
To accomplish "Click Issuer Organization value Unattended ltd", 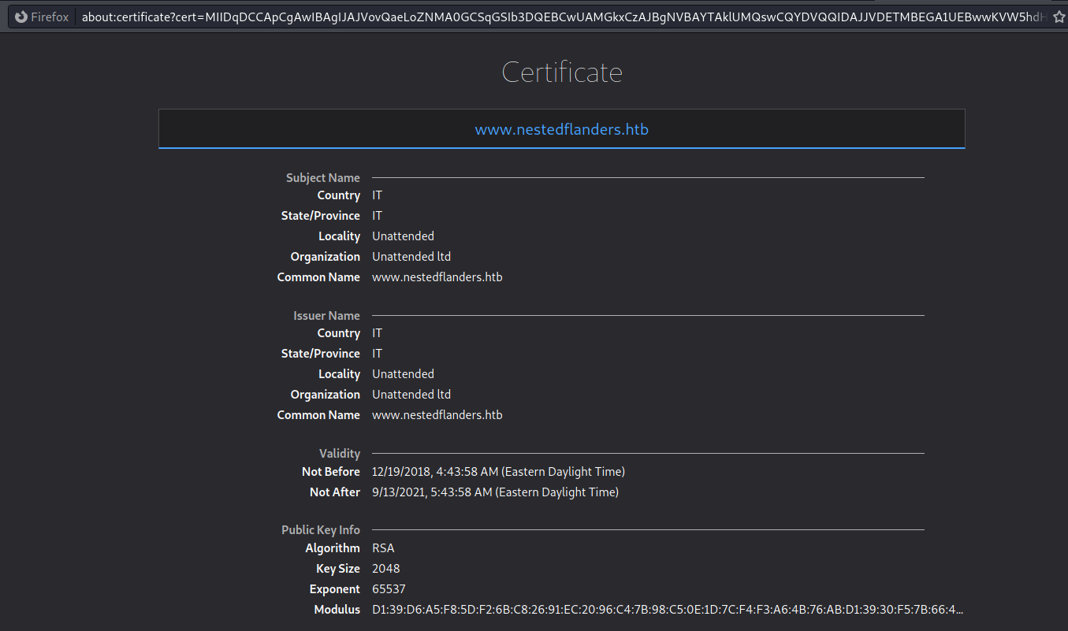I will (x=411, y=395).
